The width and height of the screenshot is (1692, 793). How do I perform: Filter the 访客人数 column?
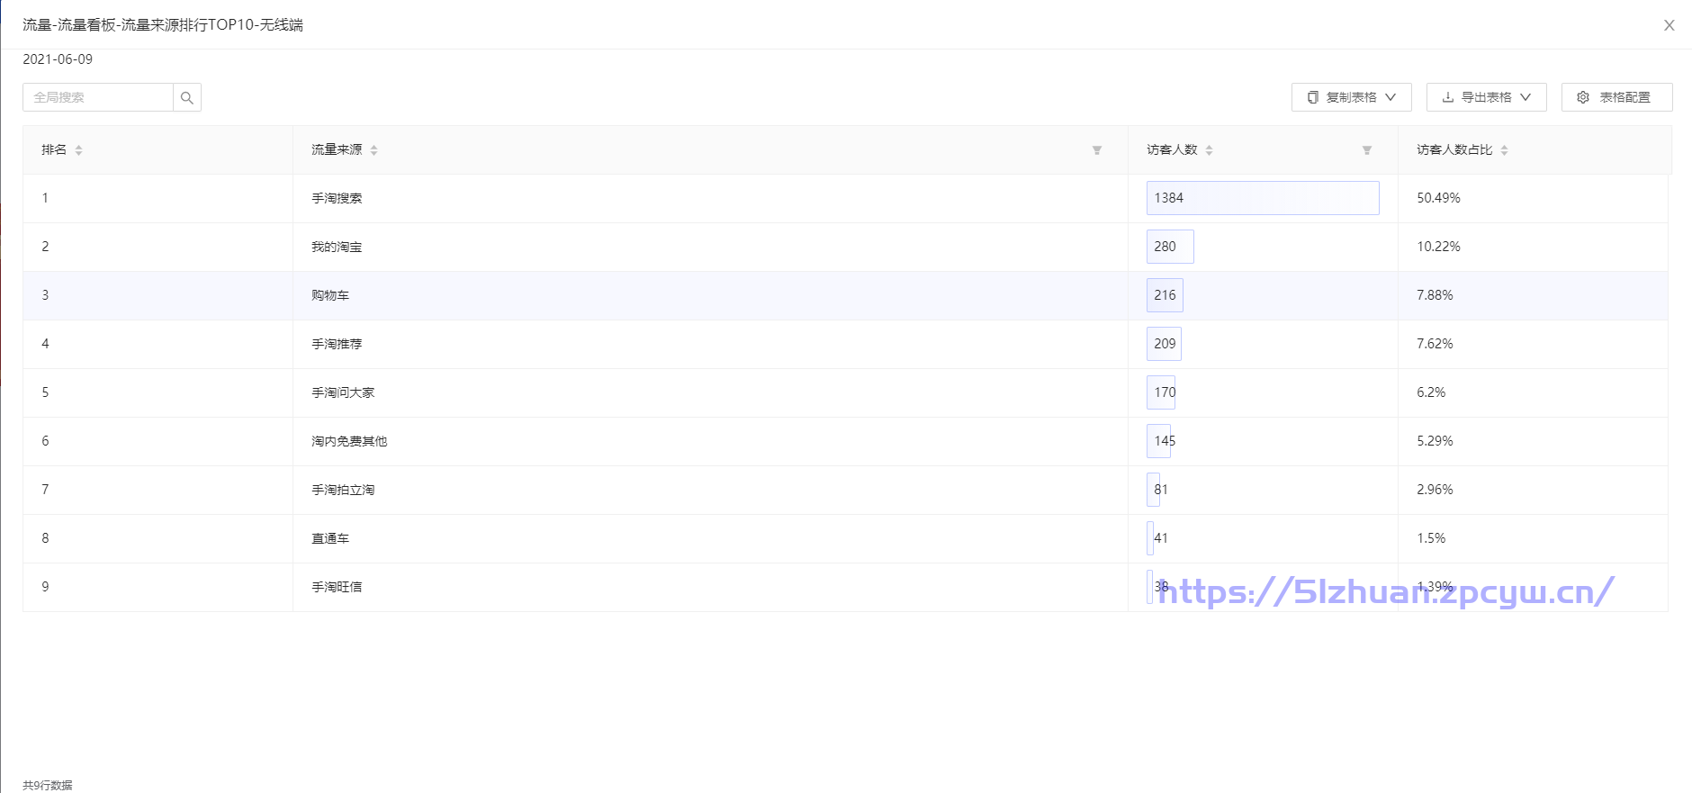tap(1367, 150)
